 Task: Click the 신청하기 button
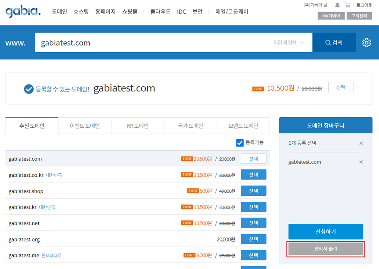click(326, 231)
